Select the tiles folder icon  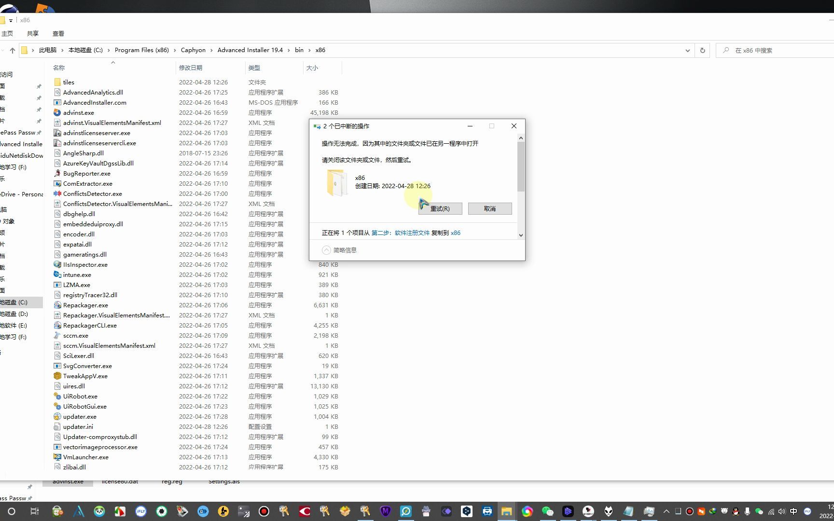[57, 82]
